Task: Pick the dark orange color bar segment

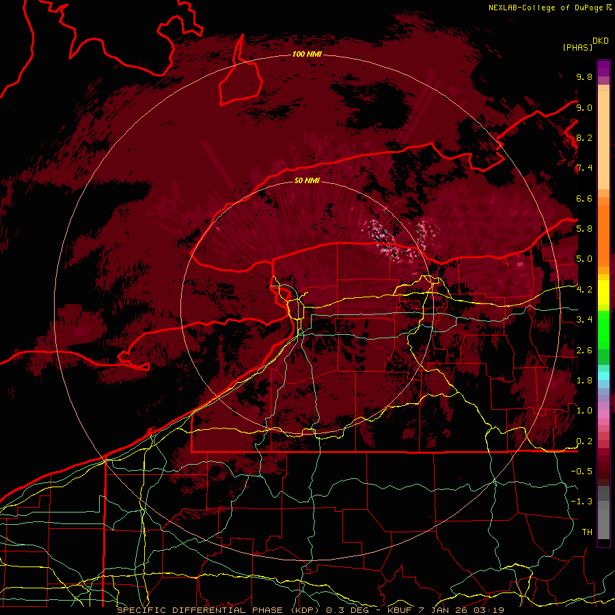Action: (603, 235)
